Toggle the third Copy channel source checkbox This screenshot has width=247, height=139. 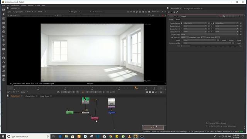coord(181,29)
